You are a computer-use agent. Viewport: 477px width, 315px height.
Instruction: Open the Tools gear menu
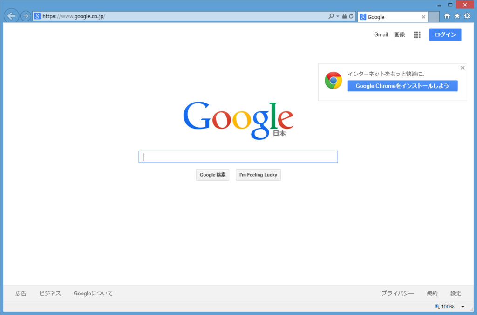467,16
